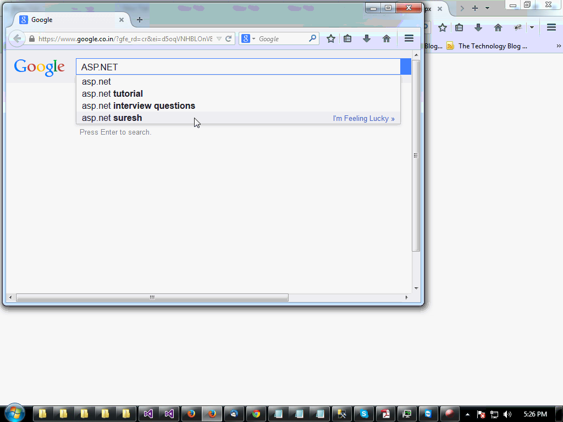The width and height of the screenshot is (563, 422).
Task: Click the 5:26 PM clock
Action: point(535,414)
